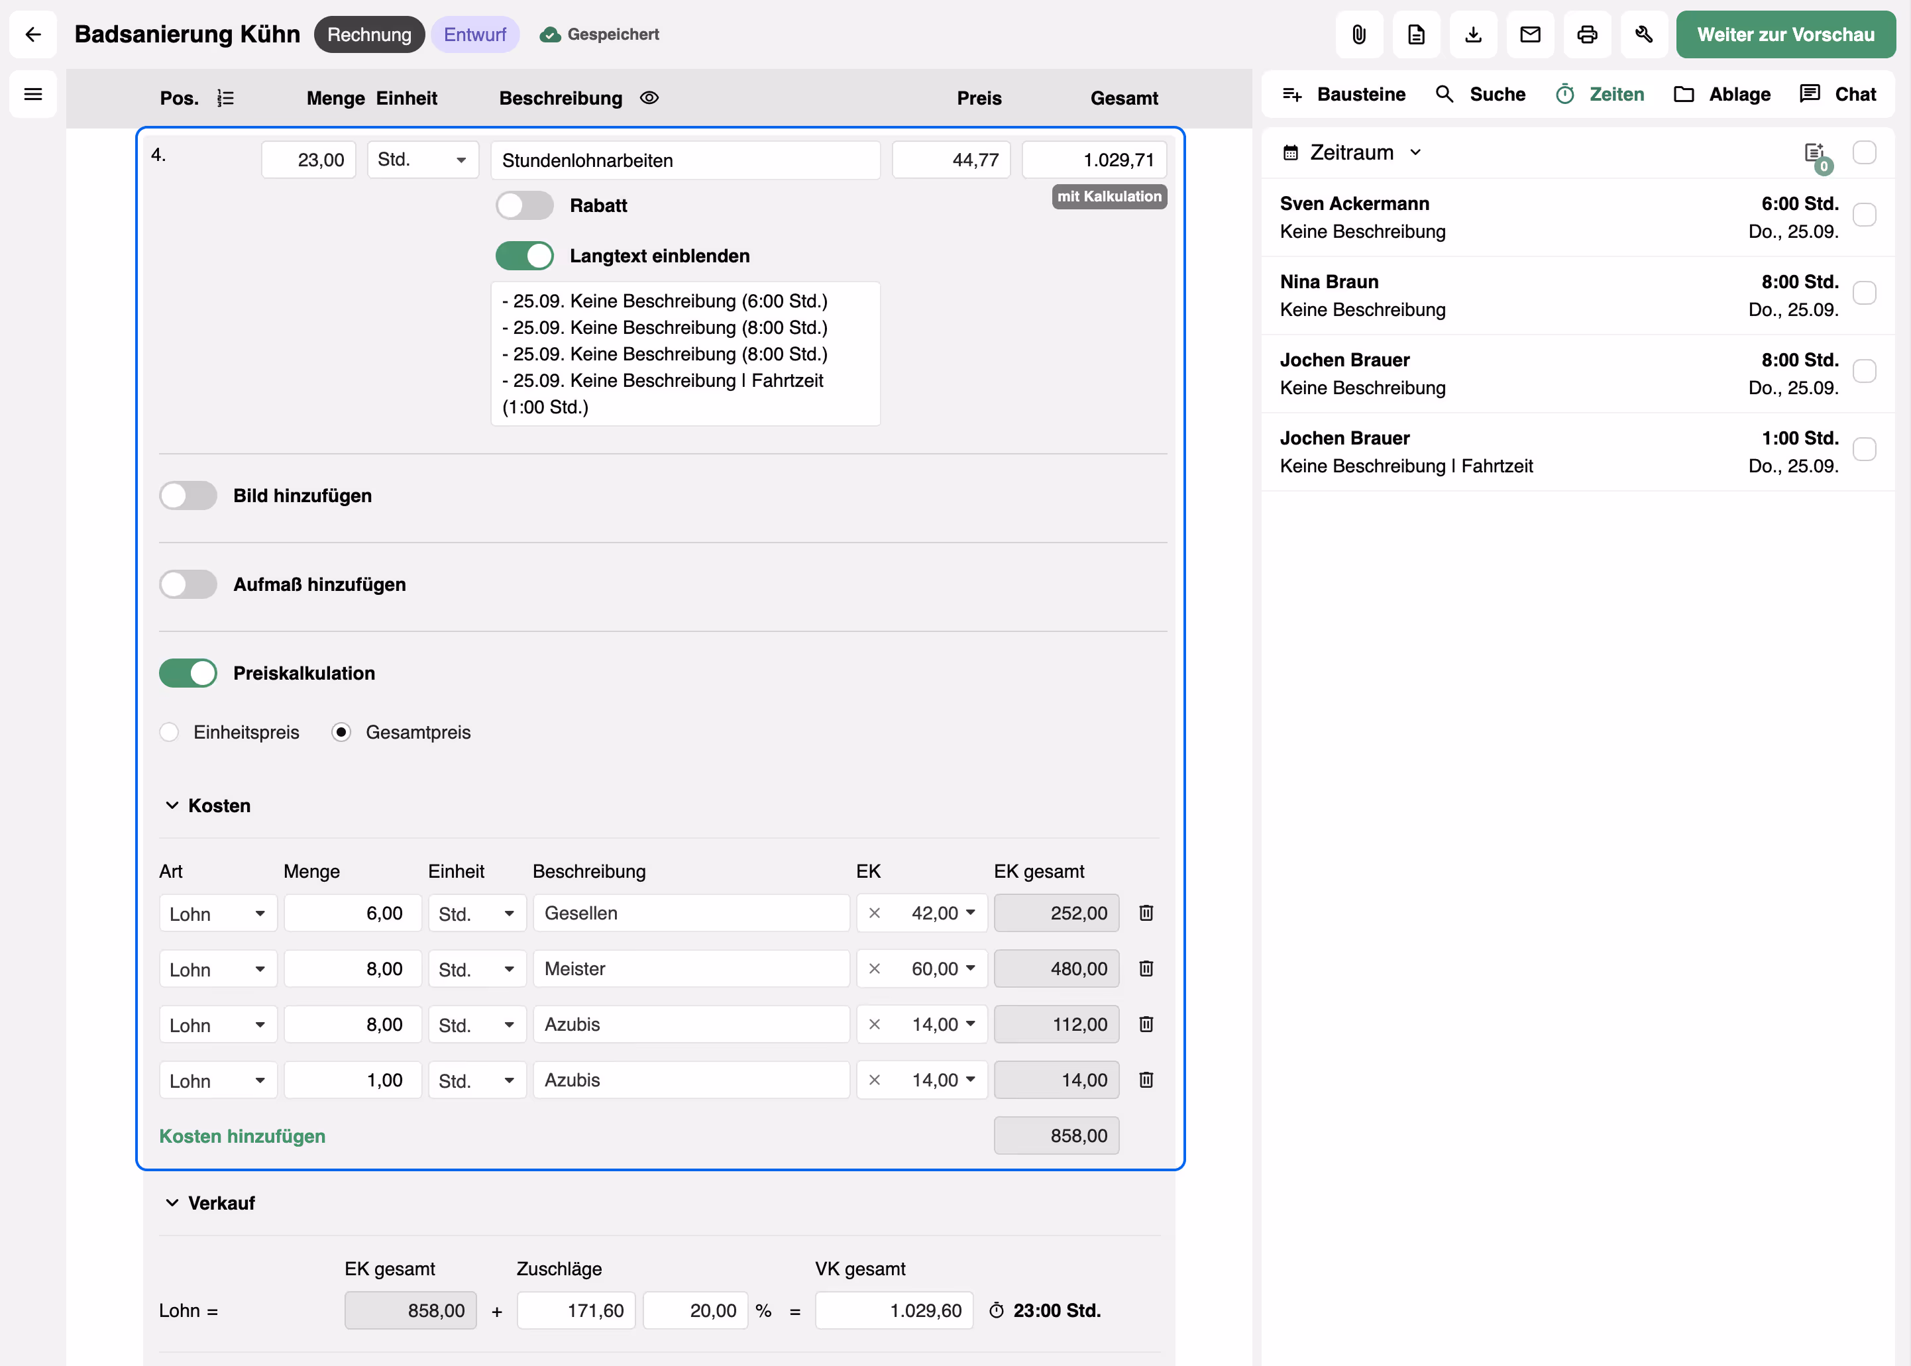Delete the Meister cost row
Image resolution: width=1911 pixels, height=1366 pixels.
[1146, 969]
